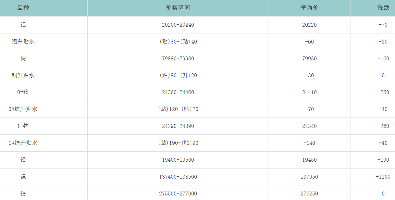The image size is (395, 200).
Task: Click price range 79880-79980
Action: [178, 58]
